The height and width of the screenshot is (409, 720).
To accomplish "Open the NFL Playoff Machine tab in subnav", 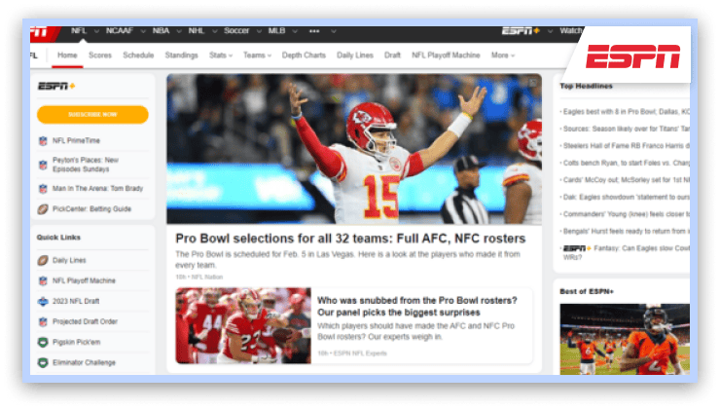I will pos(446,56).
